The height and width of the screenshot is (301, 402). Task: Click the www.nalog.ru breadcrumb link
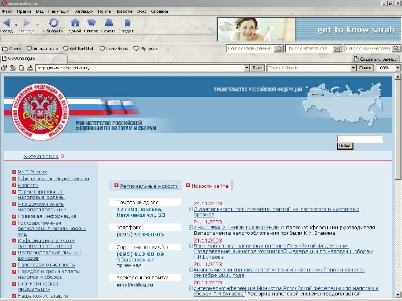[x=41, y=156]
